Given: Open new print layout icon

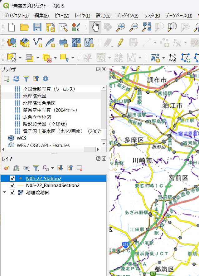Looking at the screenshot, I should [50, 27].
